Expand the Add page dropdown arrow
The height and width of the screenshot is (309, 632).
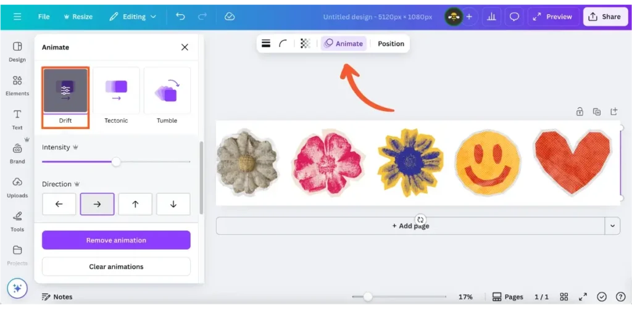click(x=612, y=226)
